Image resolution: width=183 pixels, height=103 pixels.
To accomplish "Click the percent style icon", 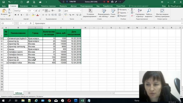I will click(x=70, y=15).
